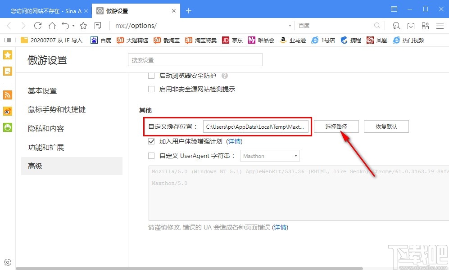The height and width of the screenshot is (270, 449).
Task: Open the 凤凰 bookmark
Action: click(x=377, y=40)
